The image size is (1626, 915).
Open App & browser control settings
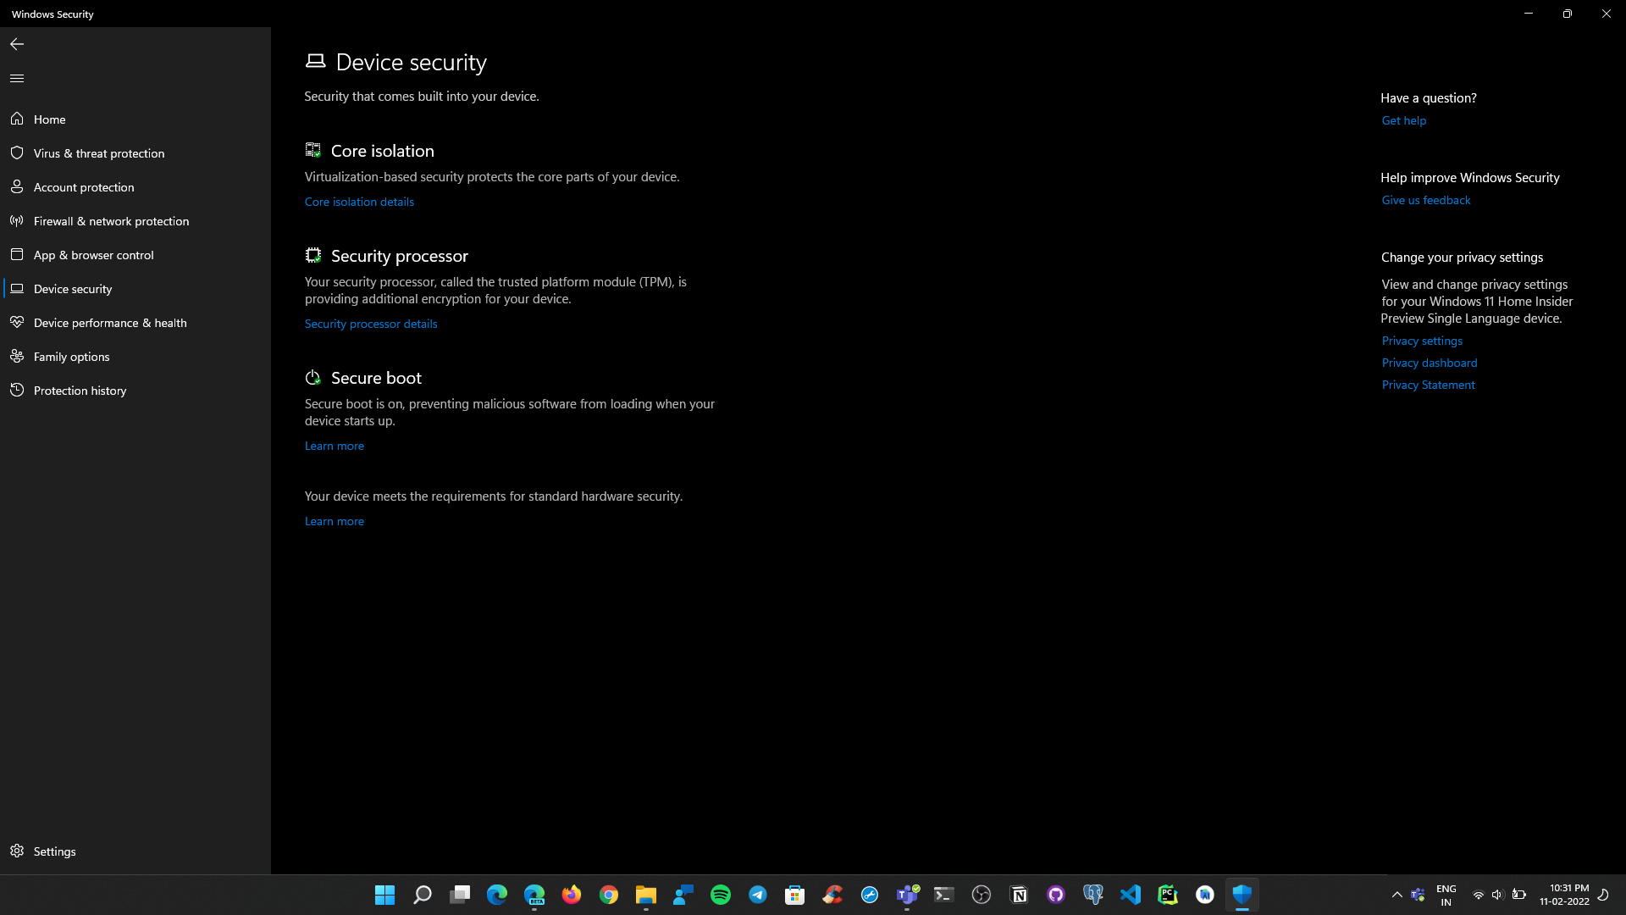(x=93, y=254)
